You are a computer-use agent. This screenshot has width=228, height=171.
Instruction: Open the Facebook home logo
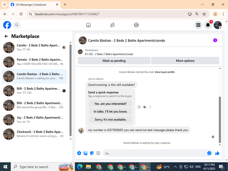pyautogui.click(x=7, y=25)
